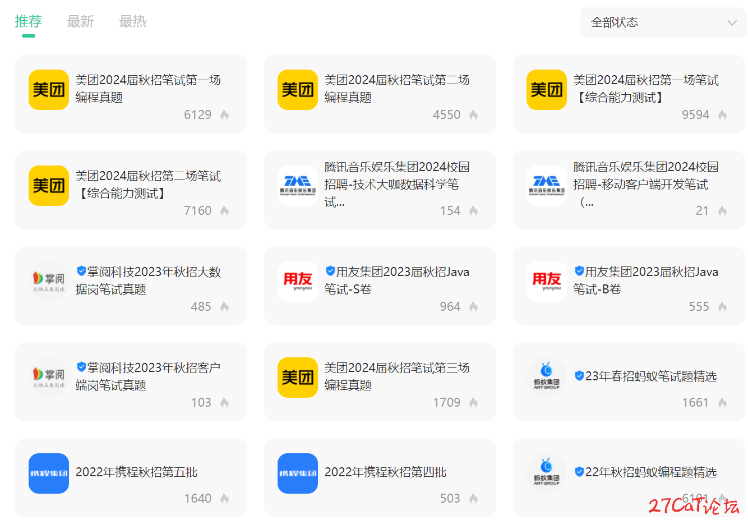Screen dimensions: 748x529
Task: Click Ctrip logo of 携程秋招第四批 card
Action: coord(298,473)
